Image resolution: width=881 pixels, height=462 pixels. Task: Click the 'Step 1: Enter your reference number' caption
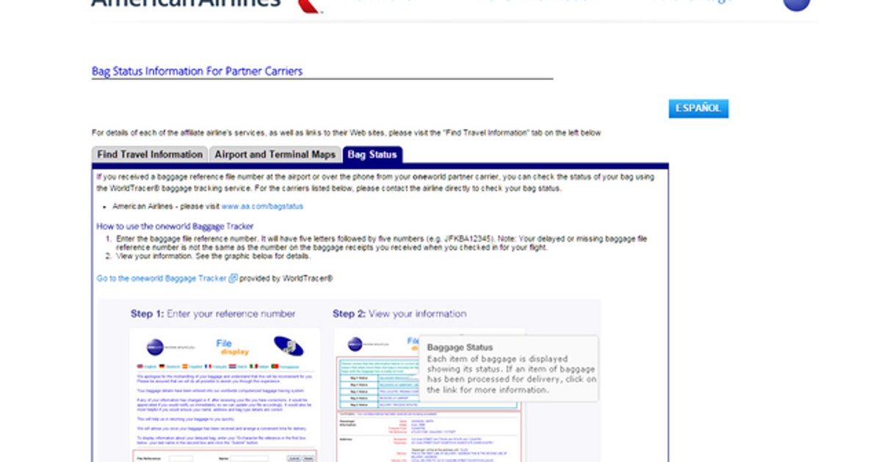[x=213, y=314]
